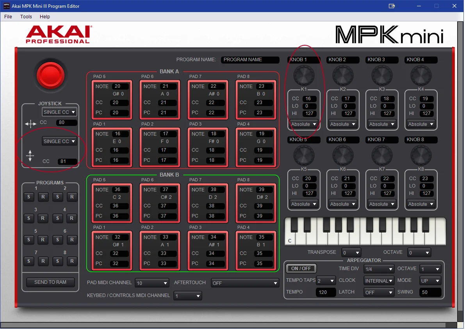Click the red joystick button

(50, 76)
